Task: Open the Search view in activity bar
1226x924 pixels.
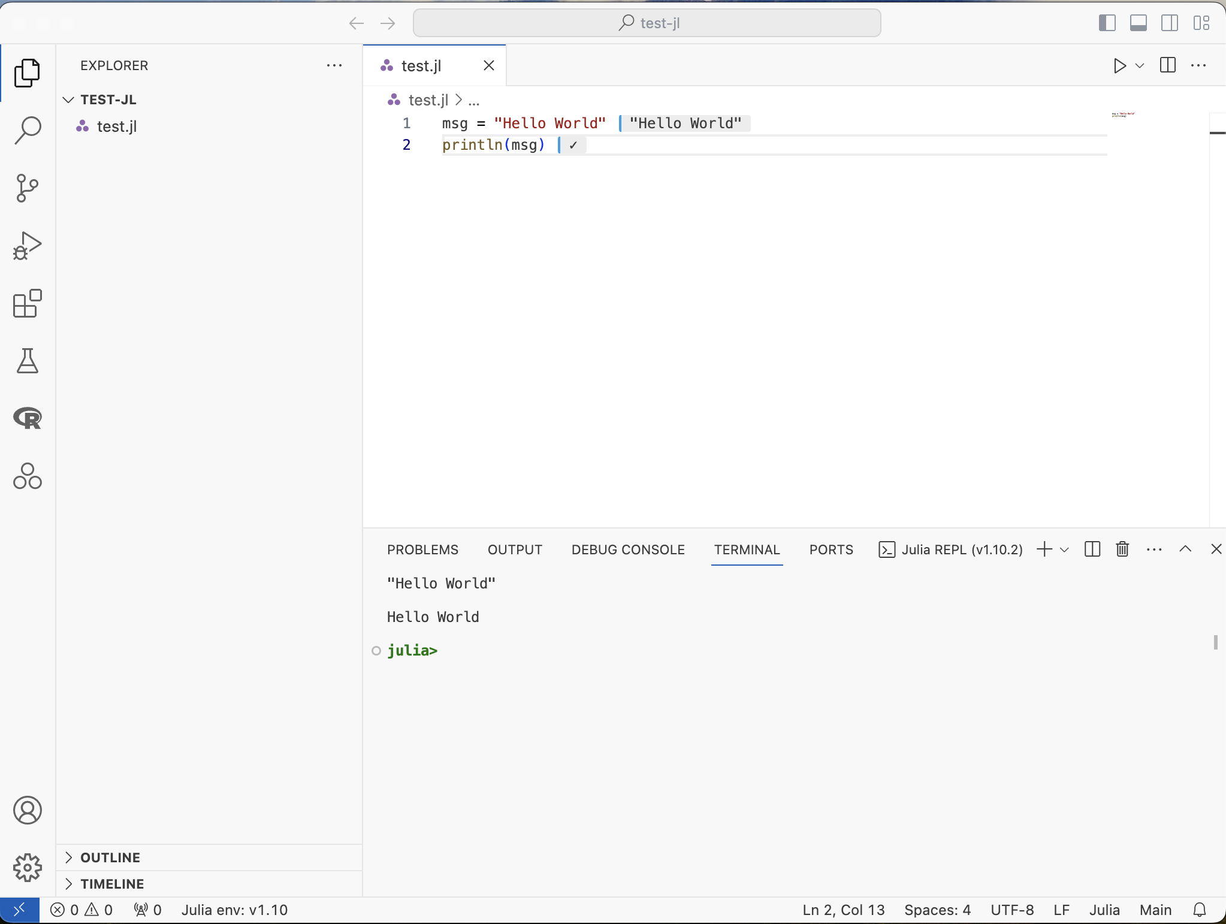Action: tap(28, 130)
